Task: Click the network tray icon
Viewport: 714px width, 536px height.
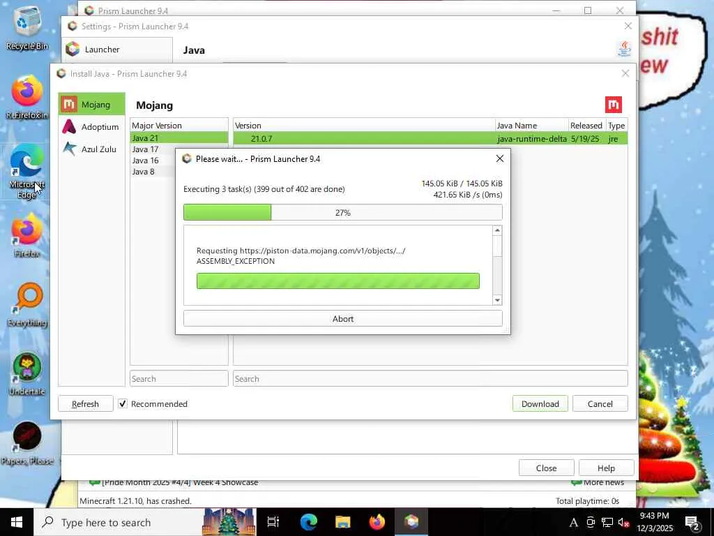Action: pos(607,522)
